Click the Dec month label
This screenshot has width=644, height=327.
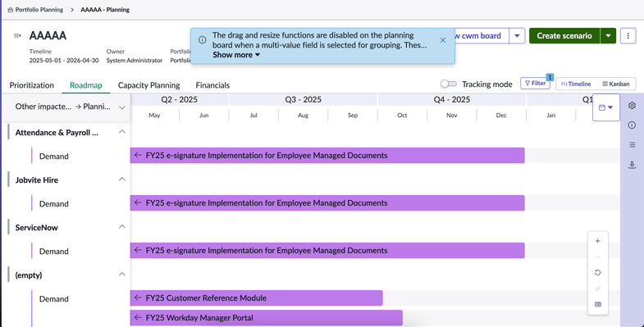click(x=501, y=116)
